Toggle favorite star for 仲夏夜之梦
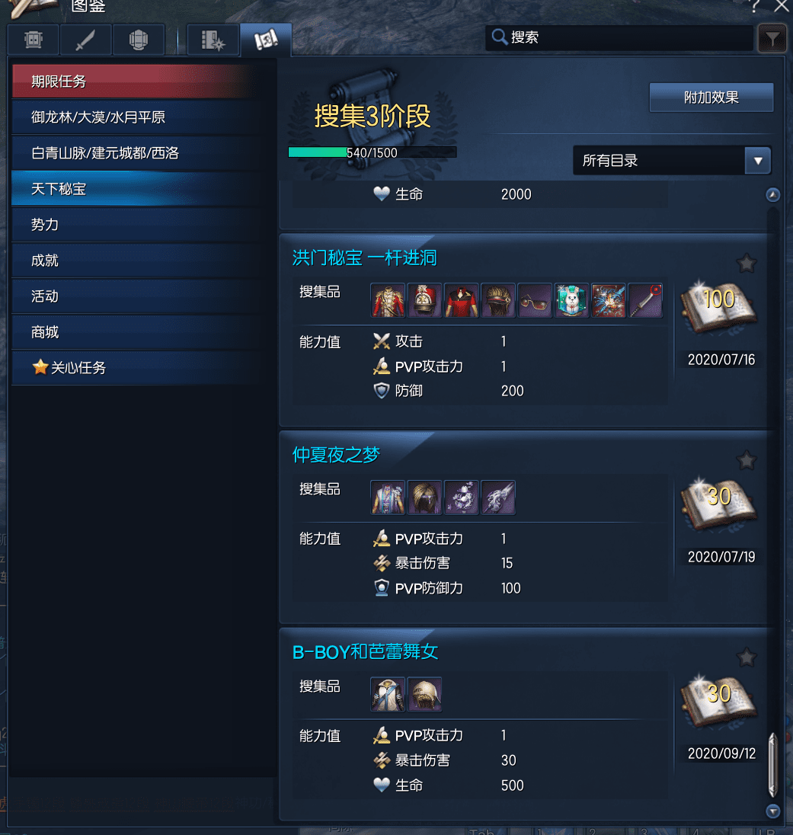The height and width of the screenshot is (835, 793). pos(747,460)
